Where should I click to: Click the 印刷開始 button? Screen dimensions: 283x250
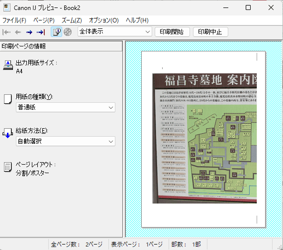point(172,32)
